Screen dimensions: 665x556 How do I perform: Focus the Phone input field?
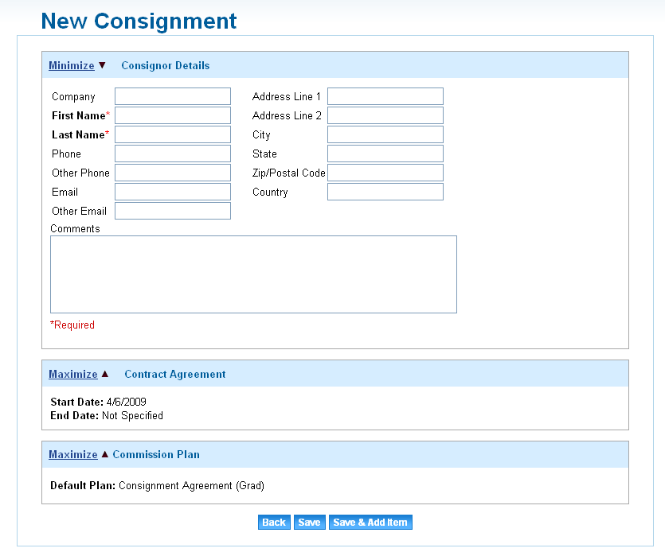(x=173, y=154)
